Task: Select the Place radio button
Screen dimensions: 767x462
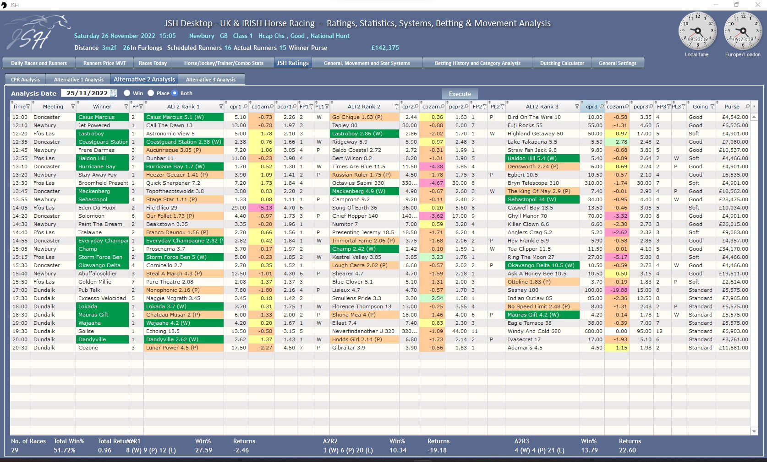Action: coord(151,93)
